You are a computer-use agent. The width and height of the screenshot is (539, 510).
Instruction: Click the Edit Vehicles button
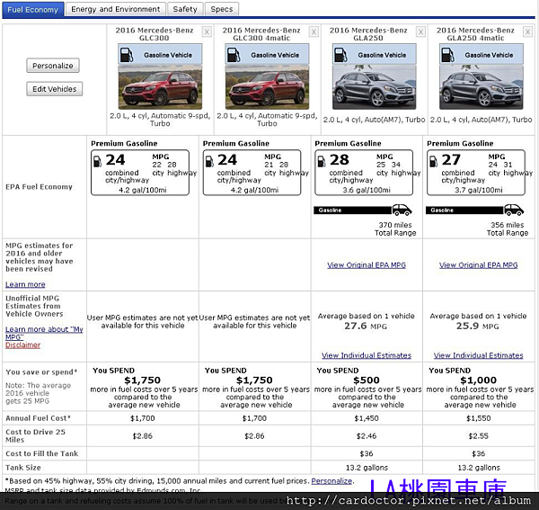54,89
